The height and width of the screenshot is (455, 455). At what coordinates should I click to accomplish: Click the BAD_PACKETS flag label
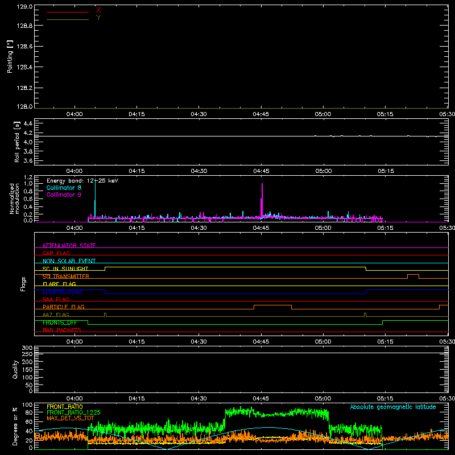(x=62, y=330)
